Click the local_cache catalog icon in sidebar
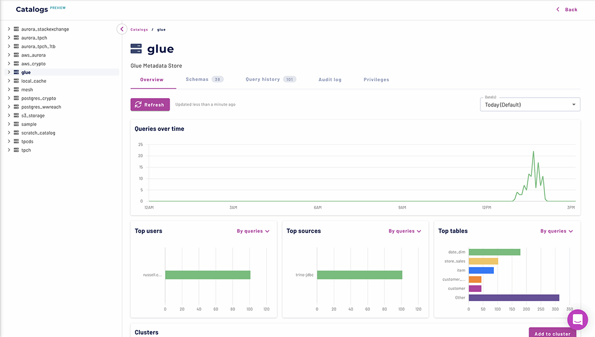 16,81
